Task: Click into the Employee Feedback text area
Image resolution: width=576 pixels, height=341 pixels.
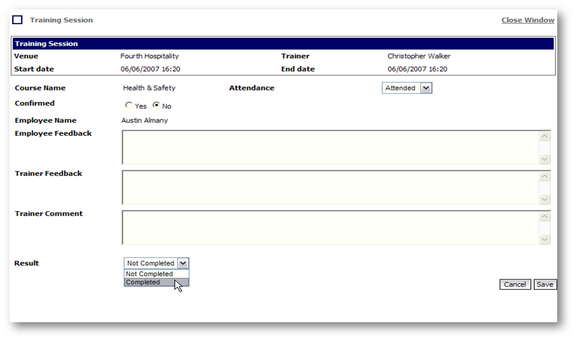Action: click(x=330, y=147)
